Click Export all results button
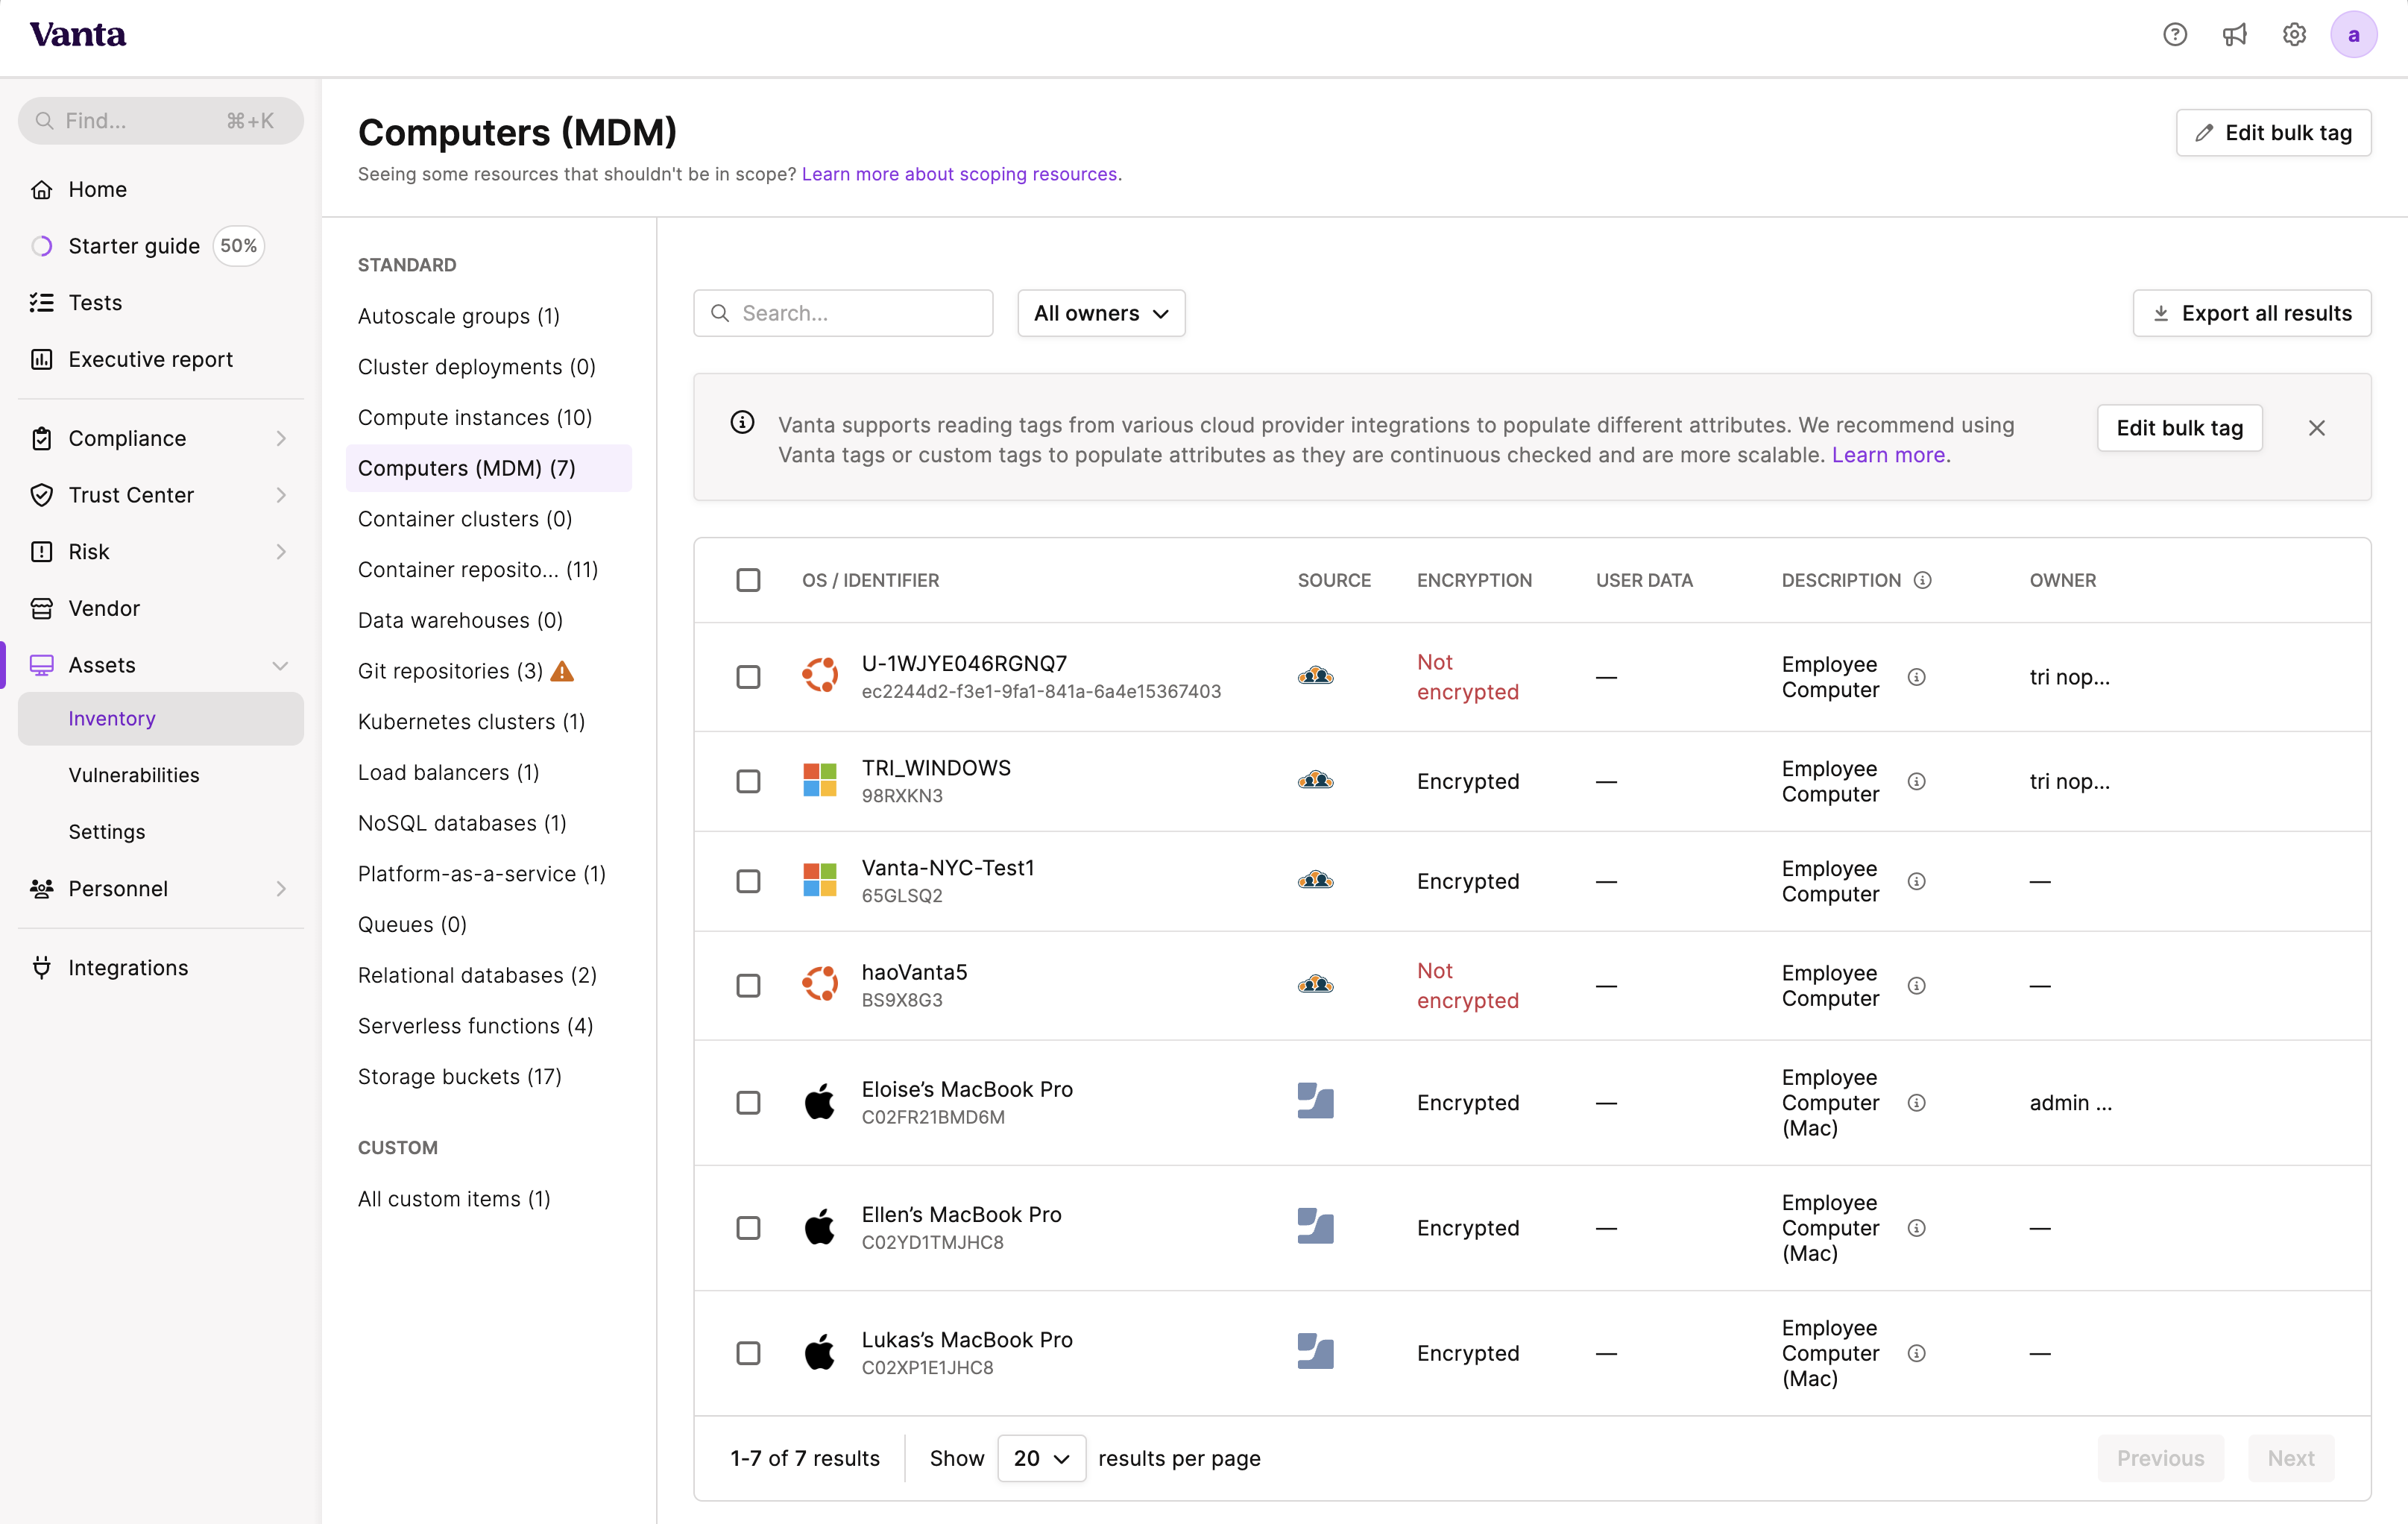 click(x=2251, y=313)
